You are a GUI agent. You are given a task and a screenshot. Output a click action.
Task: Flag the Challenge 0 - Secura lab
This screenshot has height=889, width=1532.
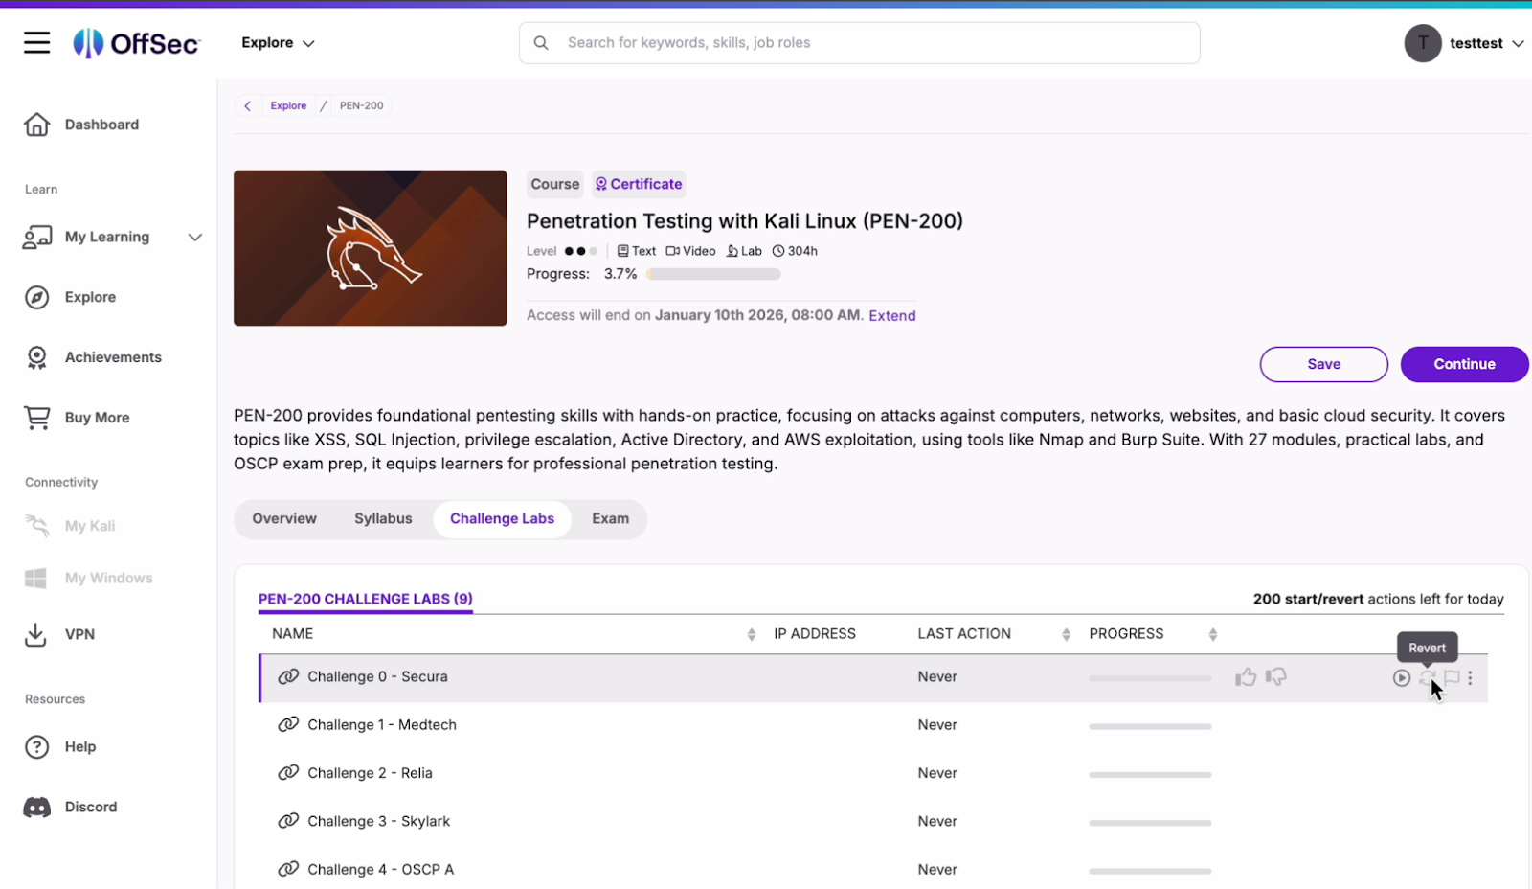(1452, 678)
